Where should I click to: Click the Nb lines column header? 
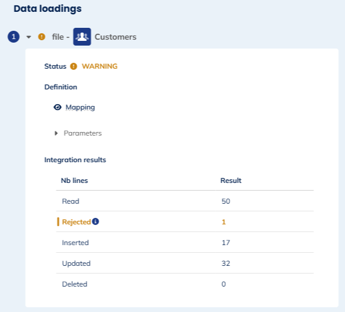pos(74,181)
